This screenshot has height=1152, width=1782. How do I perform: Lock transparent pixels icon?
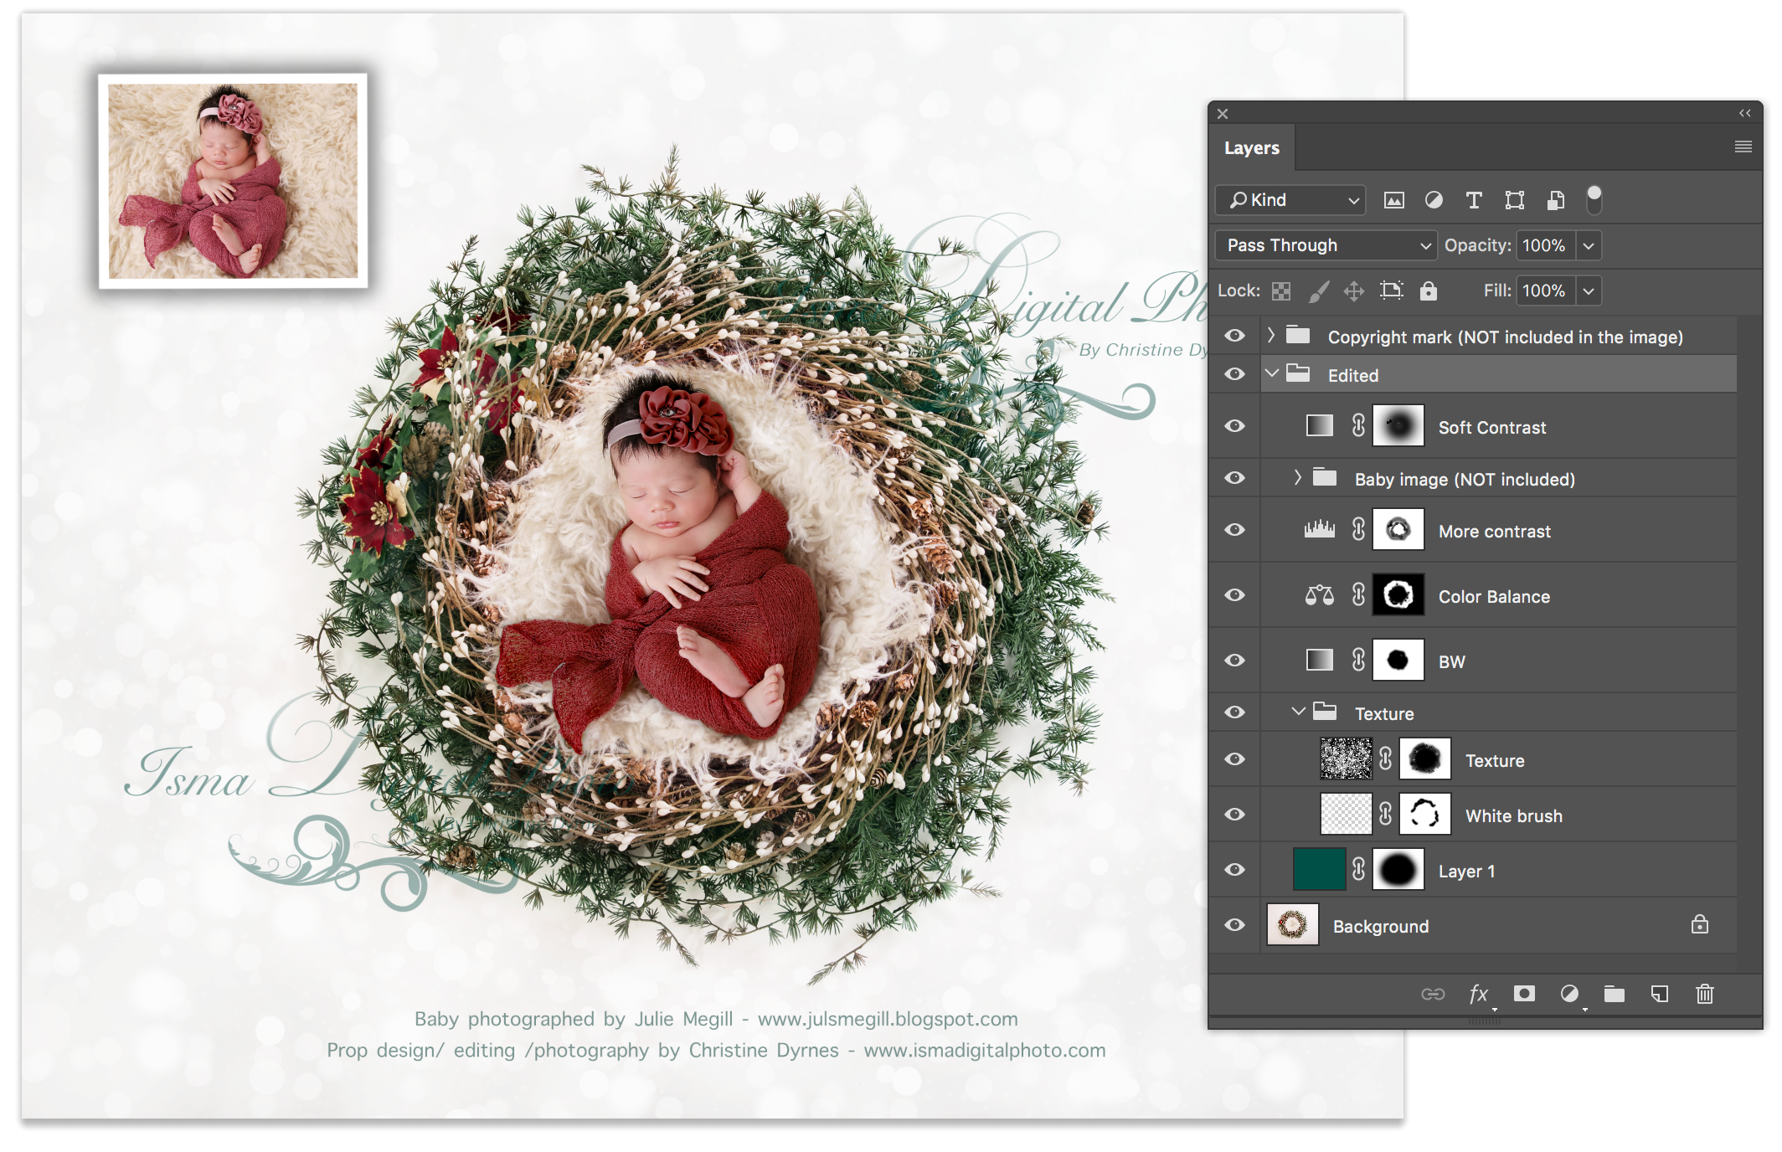tap(1281, 291)
